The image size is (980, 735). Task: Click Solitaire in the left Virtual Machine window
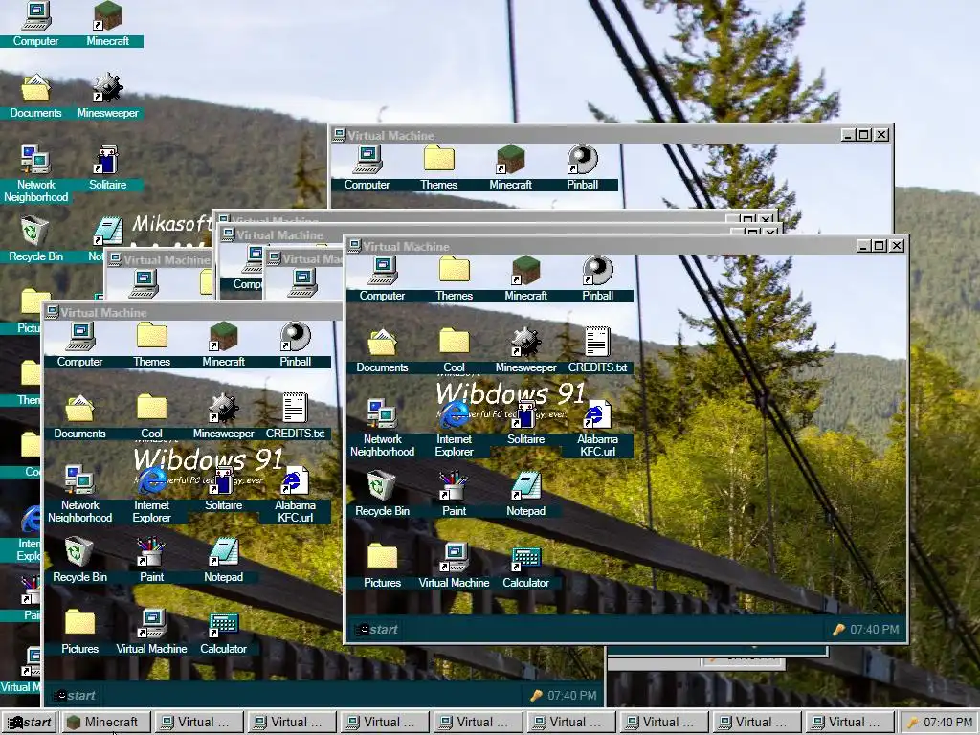[x=223, y=489]
